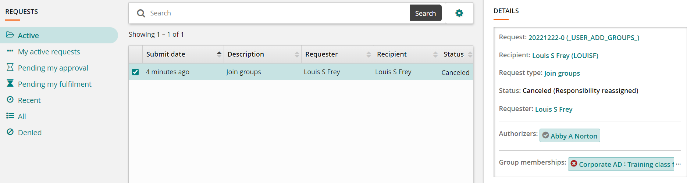Click the Recent clock icon
The width and height of the screenshot is (694, 183).
(x=10, y=100)
